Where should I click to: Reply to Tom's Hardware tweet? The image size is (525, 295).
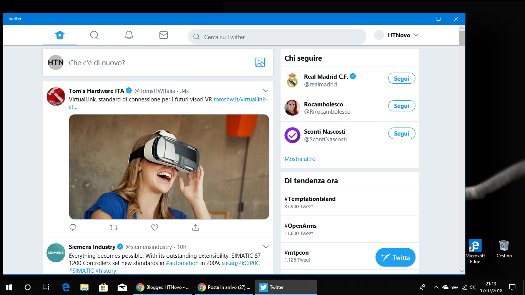pos(73,227)
